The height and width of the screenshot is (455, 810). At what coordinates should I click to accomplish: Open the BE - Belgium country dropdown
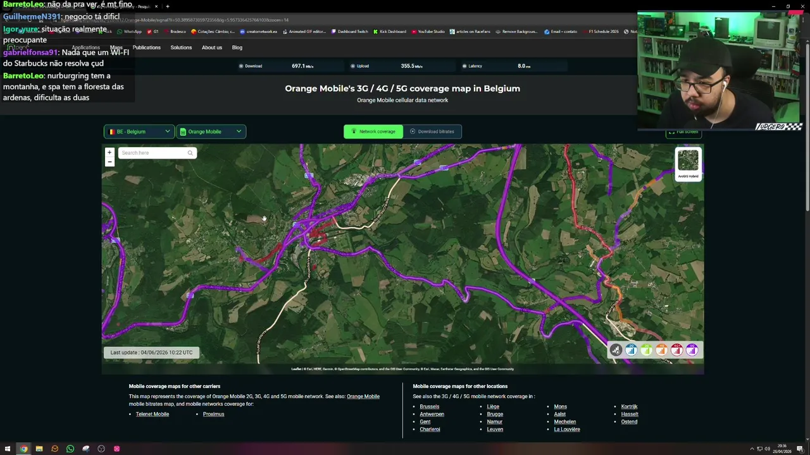click(x=139, y=131)
